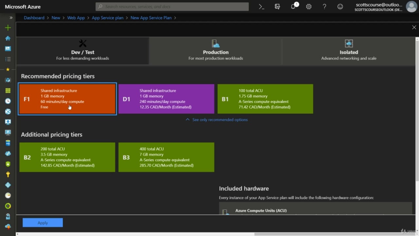Select the Production tab
The height and width of the screenshot is (236, 419).
click(215, 50)
